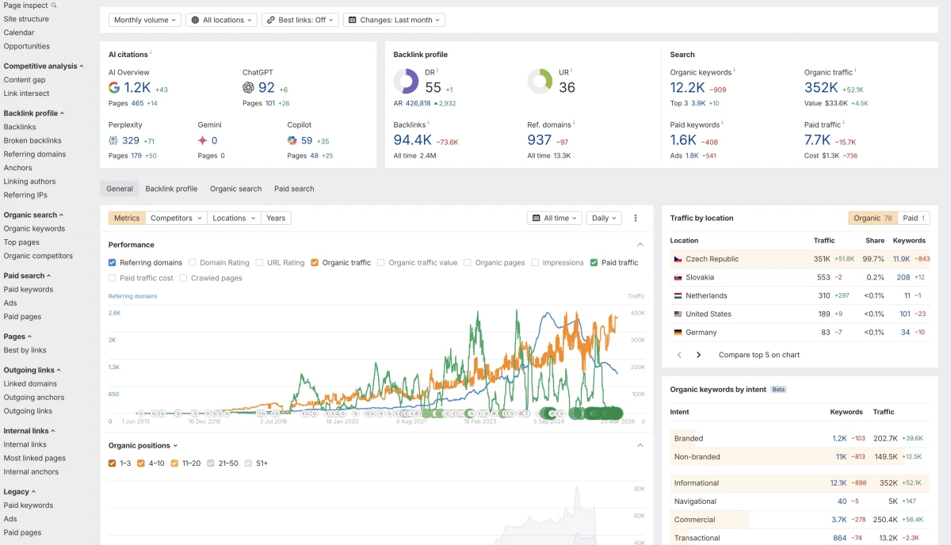Screen dimensions: 951x545
Task: Disable the Paid traffic checkbox
Action: (x=594, y=263)
